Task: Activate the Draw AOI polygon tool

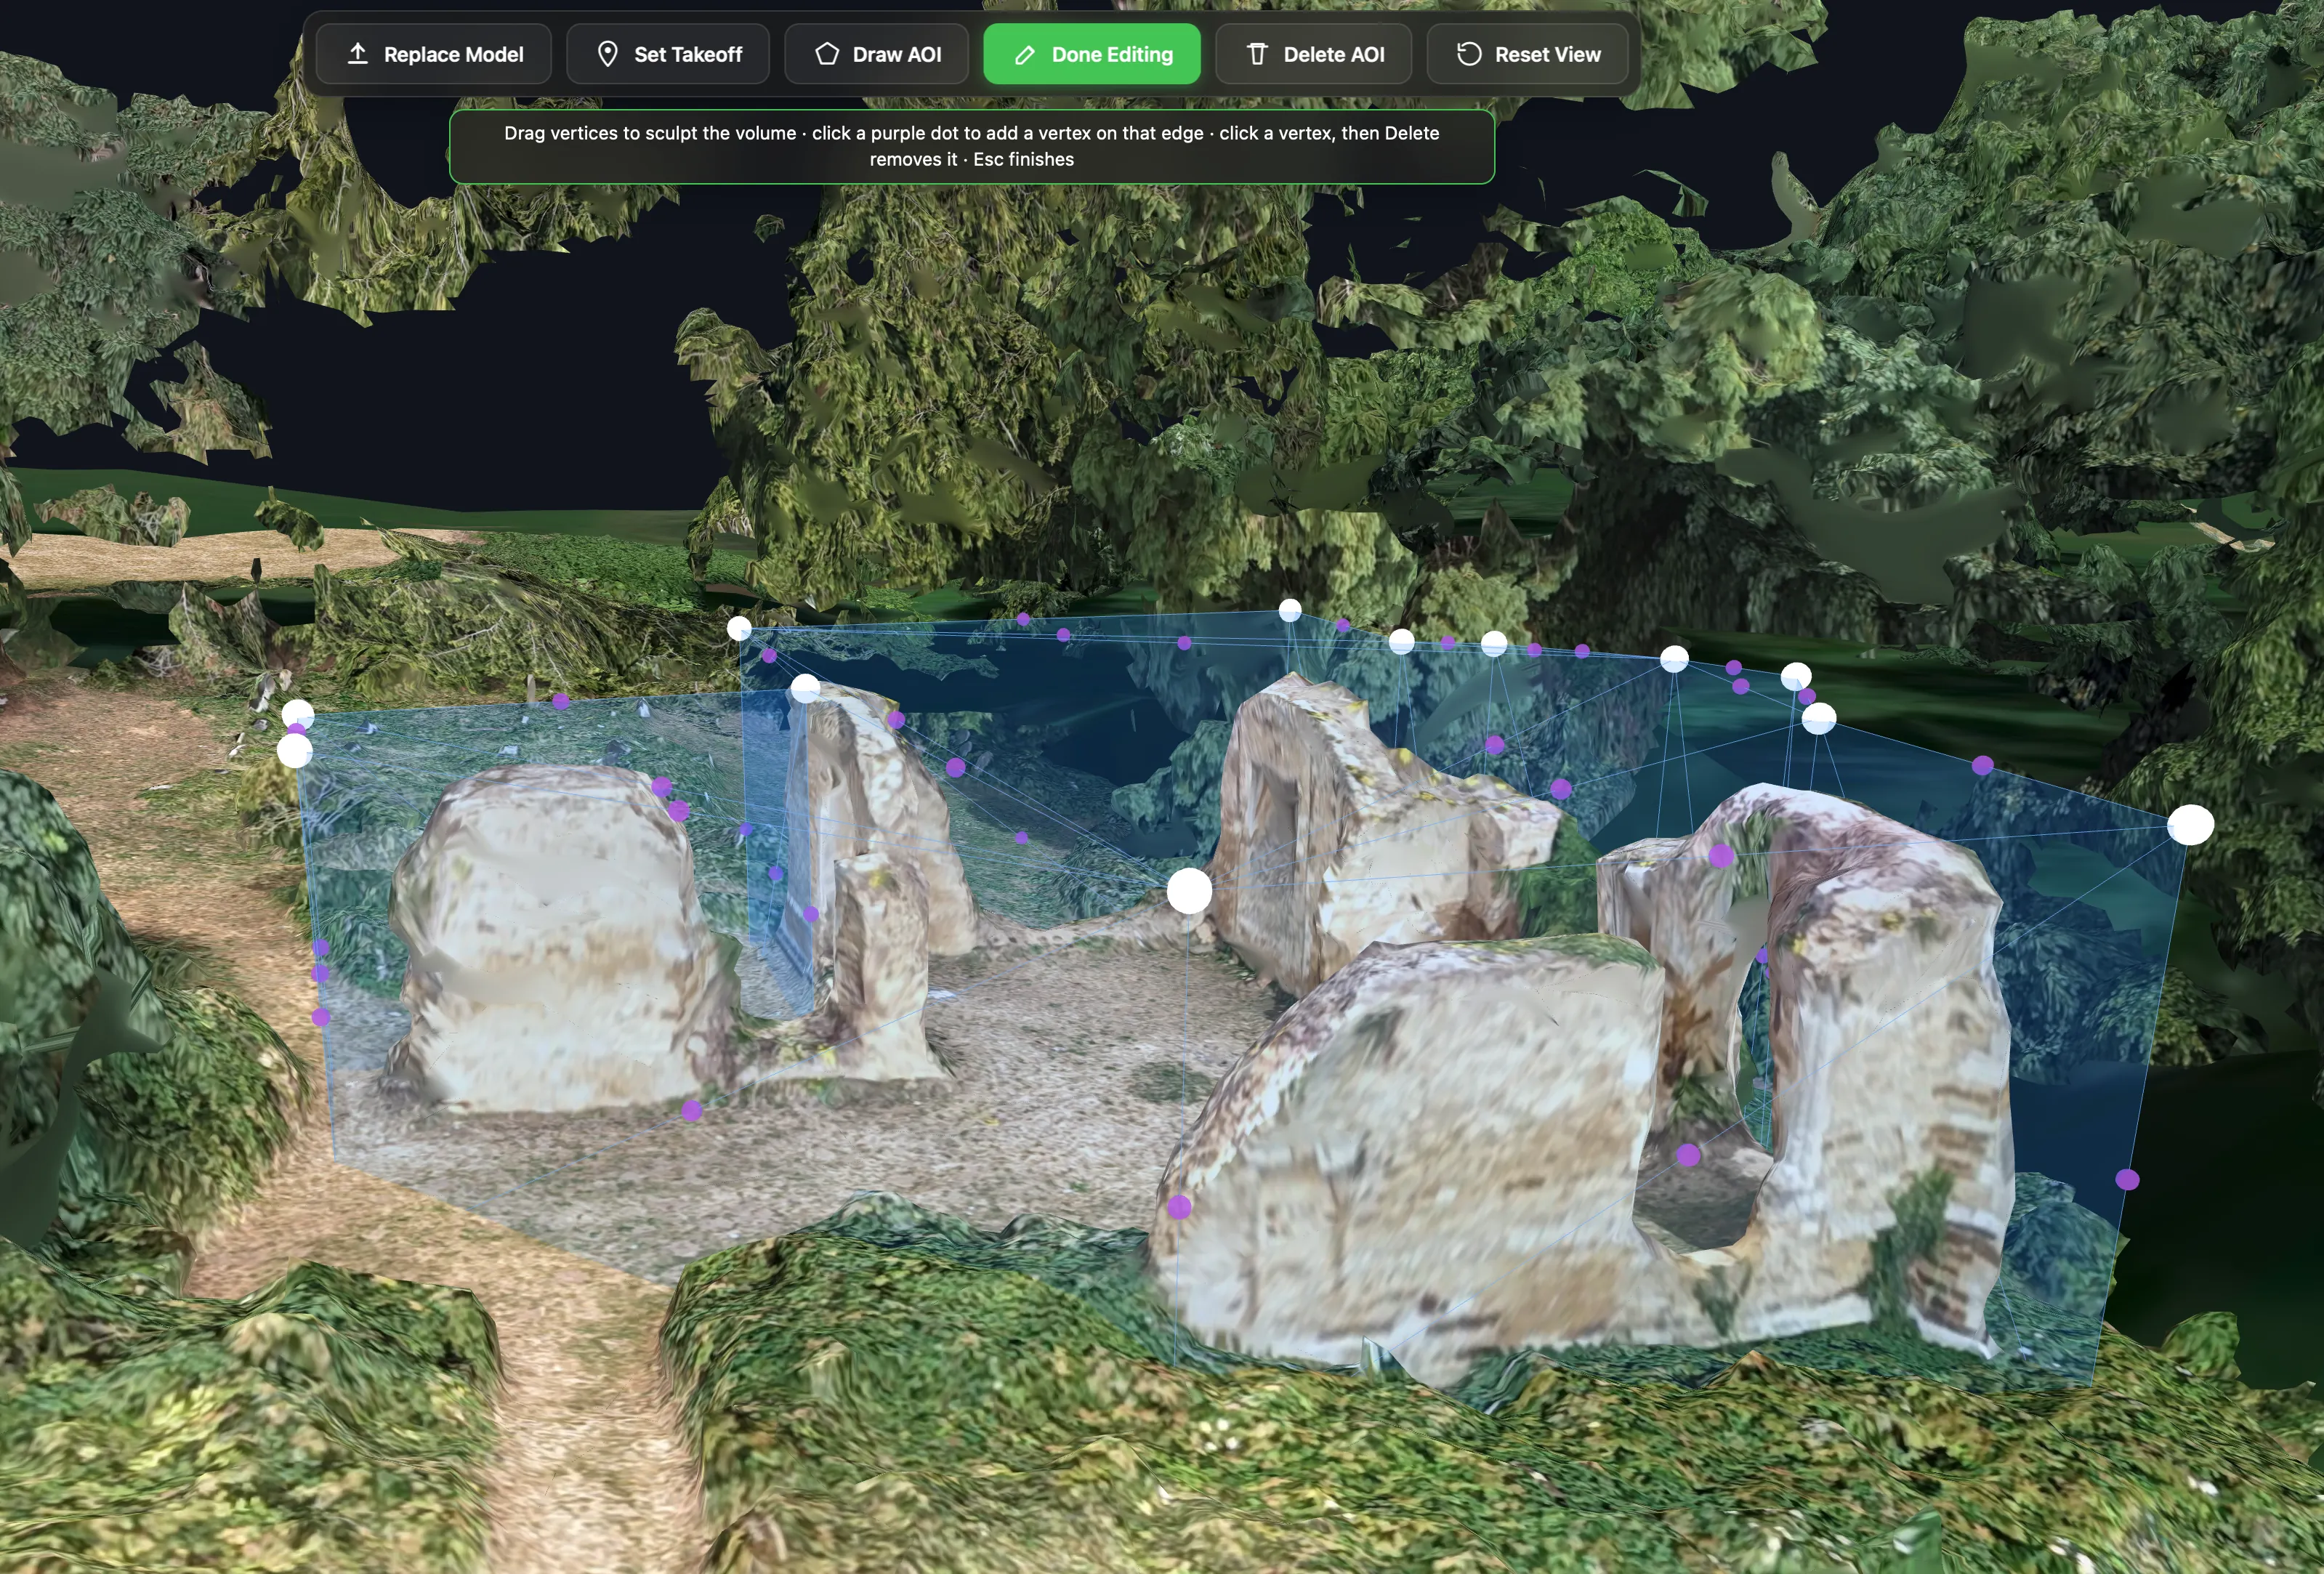Action: click(876, 54)
